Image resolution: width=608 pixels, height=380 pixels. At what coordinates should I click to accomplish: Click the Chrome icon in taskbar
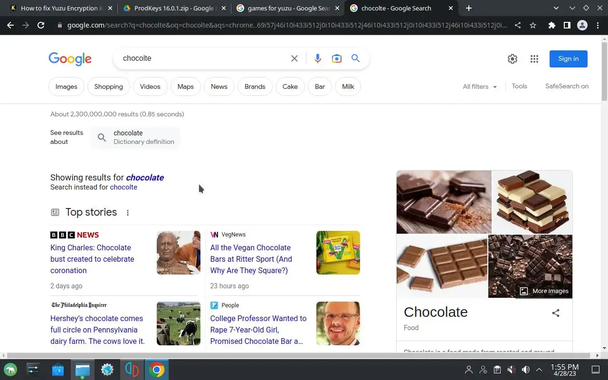(x=157, y=370)
